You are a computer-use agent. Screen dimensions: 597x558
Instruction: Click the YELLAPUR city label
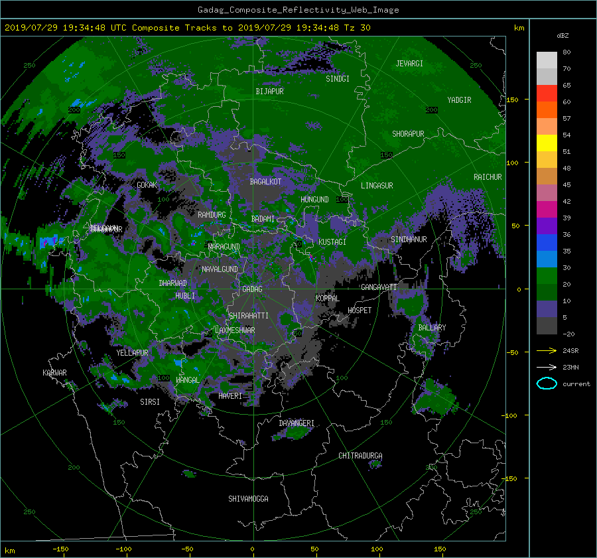tap(132, 353)
